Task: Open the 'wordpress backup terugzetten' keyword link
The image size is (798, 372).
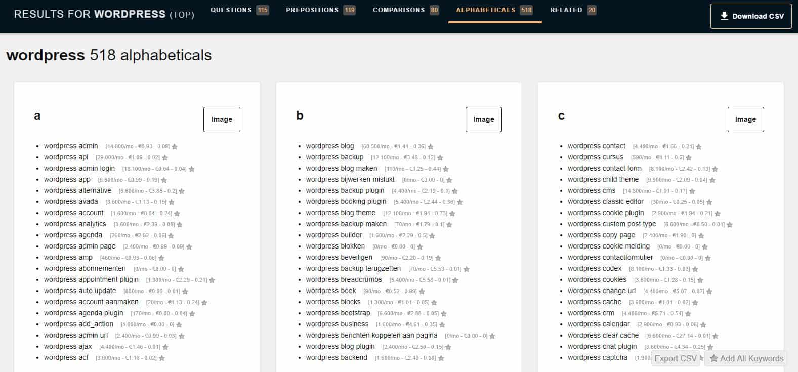Action: click(x=353, y=268)
